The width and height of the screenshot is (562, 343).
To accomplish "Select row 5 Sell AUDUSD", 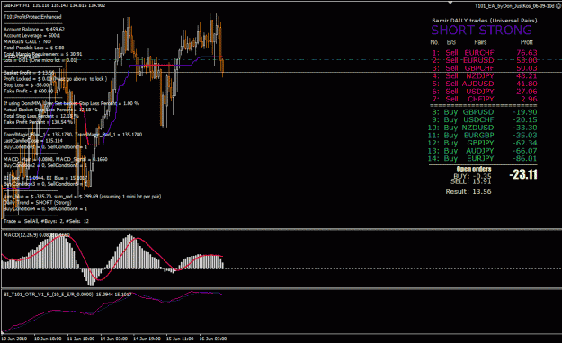I will 485,84.
